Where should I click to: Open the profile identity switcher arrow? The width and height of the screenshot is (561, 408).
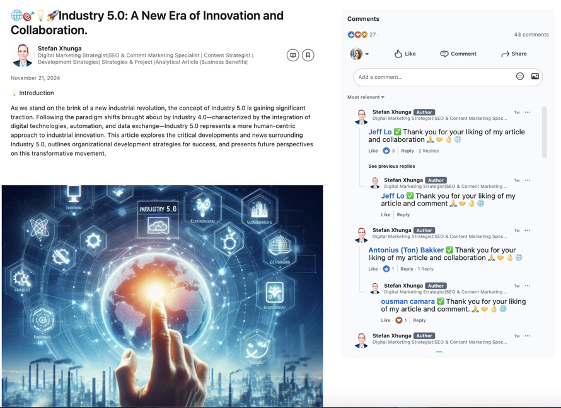[x=367, y=54]
